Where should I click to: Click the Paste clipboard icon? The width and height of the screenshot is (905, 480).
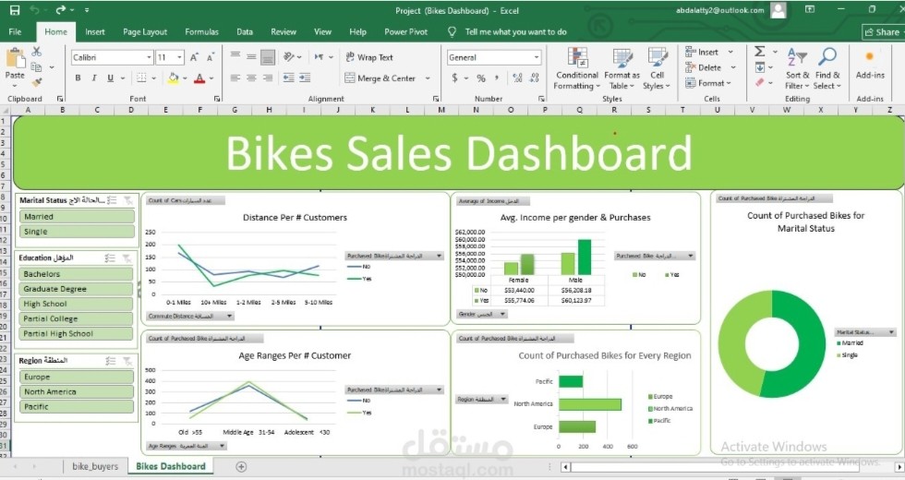pyautogui.click(x=15, y=58)
